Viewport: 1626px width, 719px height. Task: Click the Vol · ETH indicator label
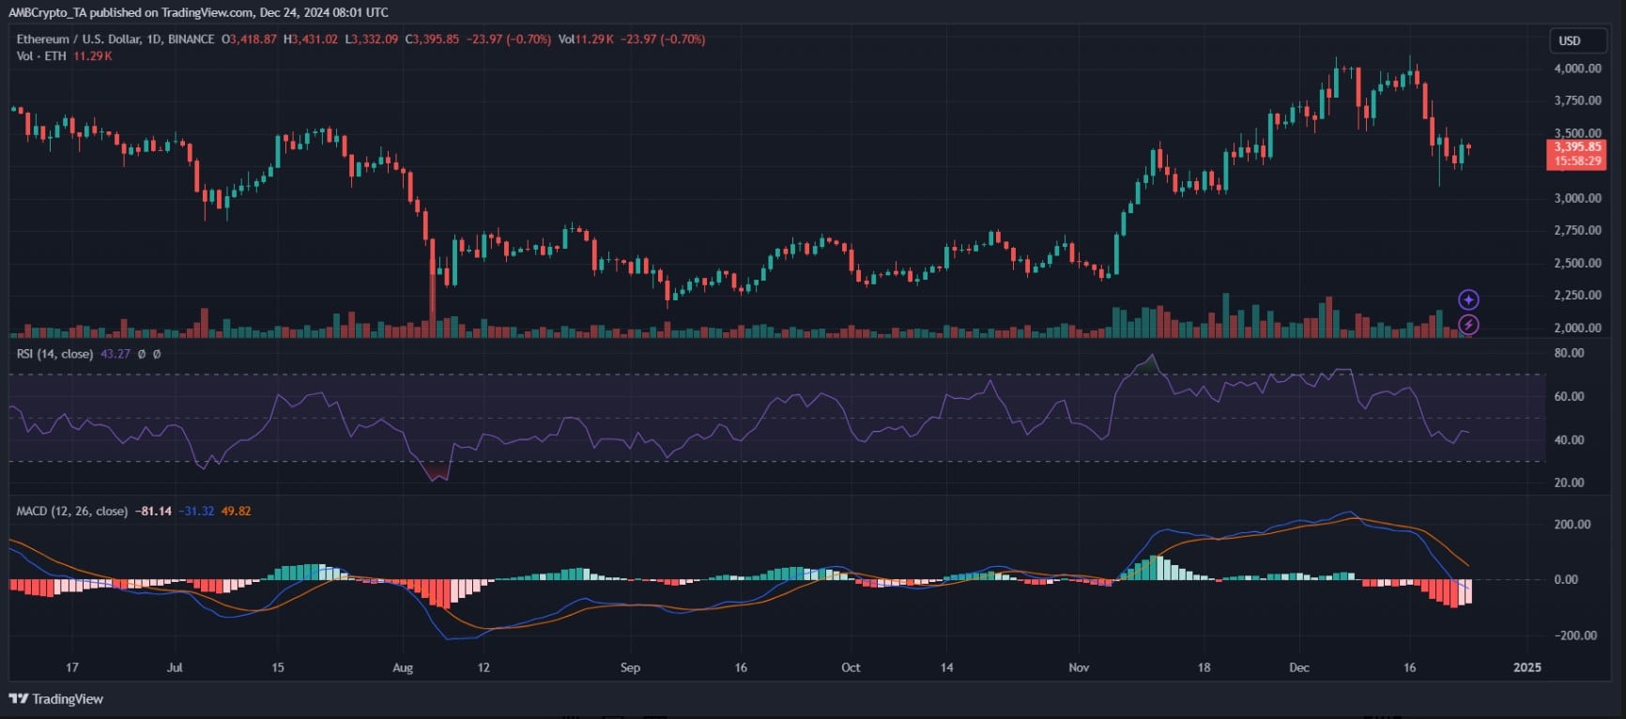[41, 56]
